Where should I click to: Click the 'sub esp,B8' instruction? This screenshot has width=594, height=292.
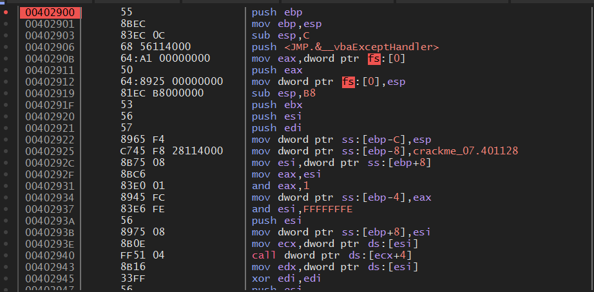point(283,93)
